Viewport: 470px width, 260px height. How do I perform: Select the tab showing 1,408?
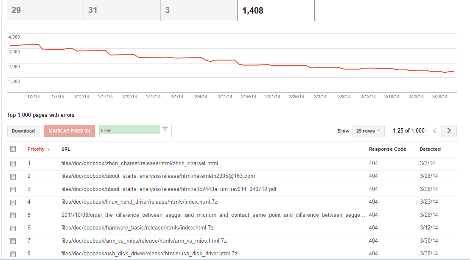276,11
